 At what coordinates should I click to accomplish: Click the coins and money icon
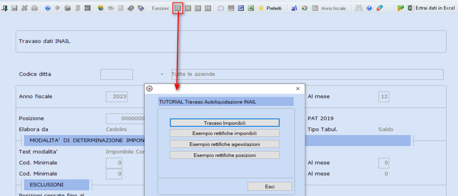pyautogui.click(x=400, y=8)
